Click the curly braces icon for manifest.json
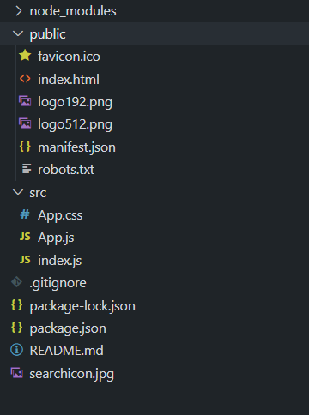This screenshot has width=309, height=415. 25,147
